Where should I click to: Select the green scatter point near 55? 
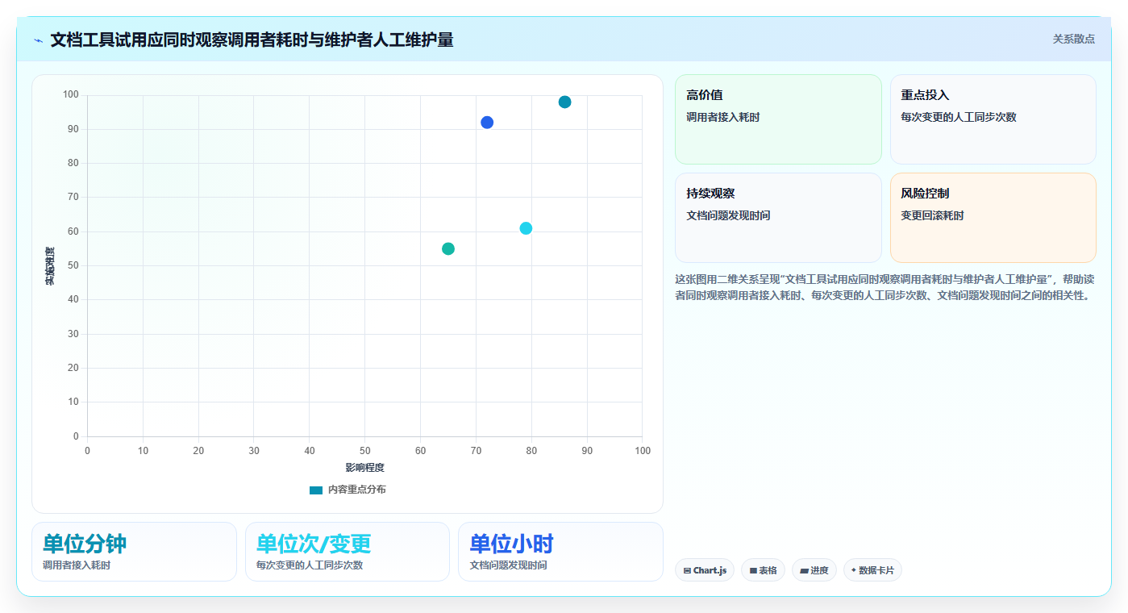[448, 248]
